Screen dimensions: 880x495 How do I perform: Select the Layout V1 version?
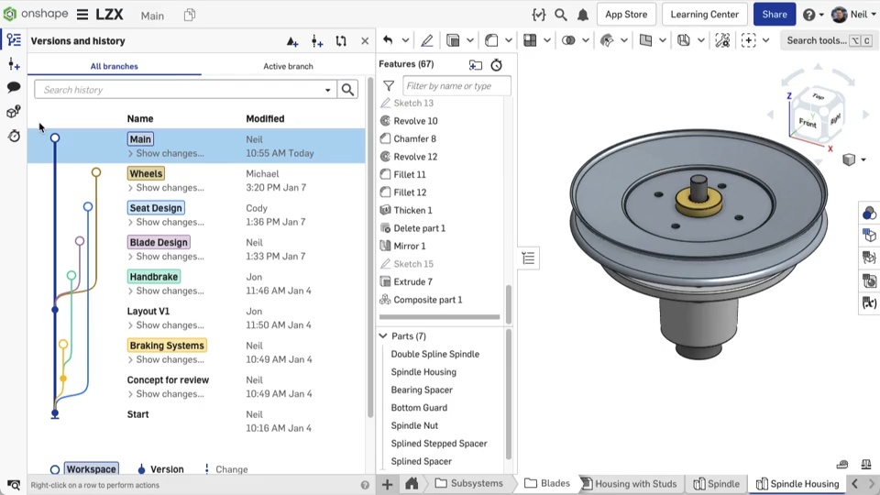(x=148, y=311)
